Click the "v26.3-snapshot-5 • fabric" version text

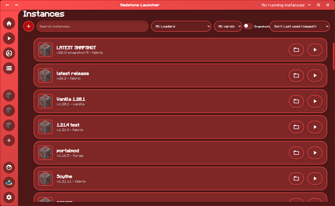tap(80, 53)
